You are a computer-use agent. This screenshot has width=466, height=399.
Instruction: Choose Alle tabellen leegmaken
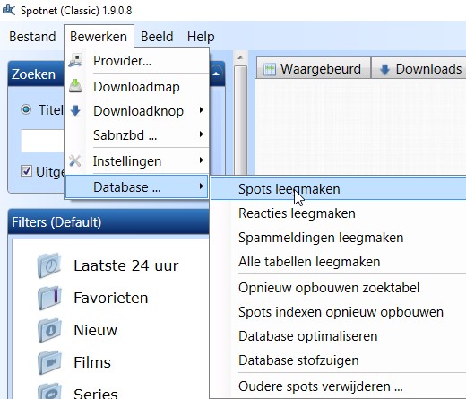pyautogui.click(x=339, y=262)
